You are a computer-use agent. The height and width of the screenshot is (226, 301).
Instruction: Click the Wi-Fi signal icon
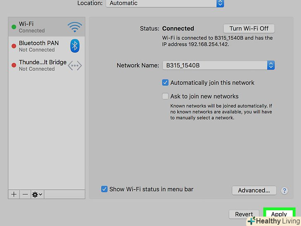[75, 27]
